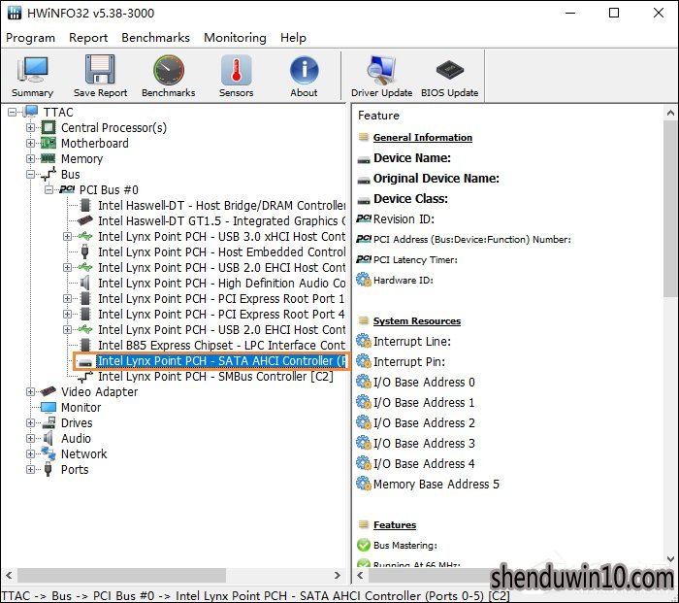Click the Interrupt Line gear icon
This screenshot has height=603, width=679.
364,341
